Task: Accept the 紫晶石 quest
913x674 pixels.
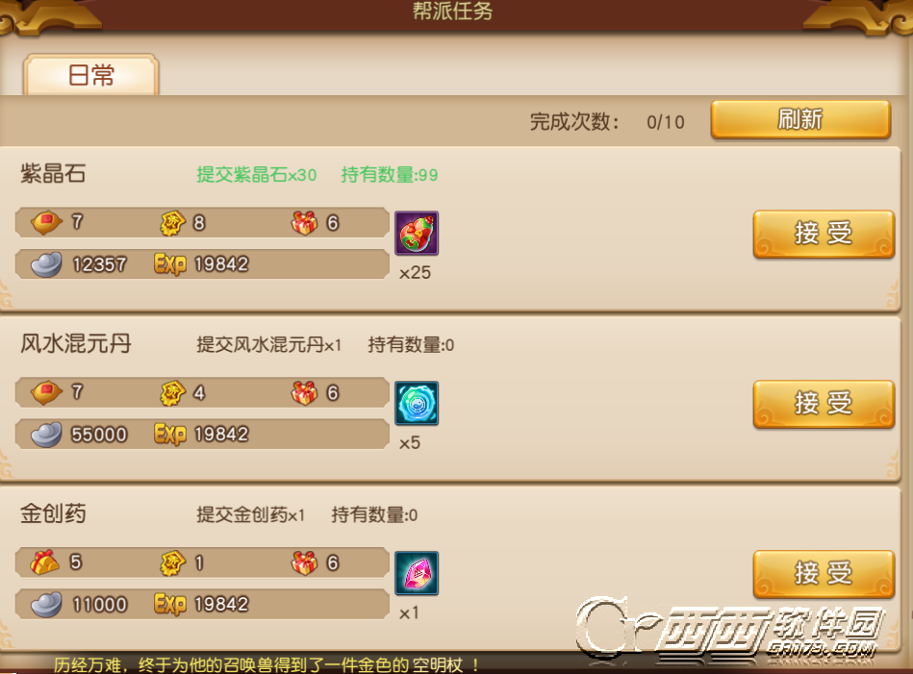Action: click(824, 234)
